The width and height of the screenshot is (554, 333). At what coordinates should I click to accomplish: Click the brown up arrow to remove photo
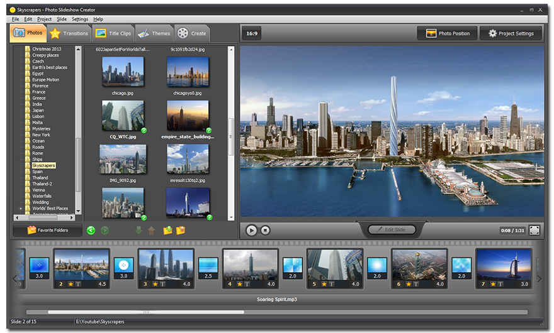pos(152,231)
